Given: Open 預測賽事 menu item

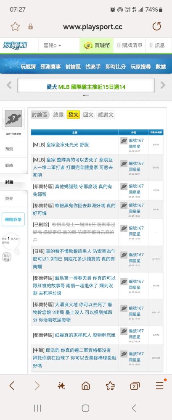Looking at the screenshot, I should pos(50,67).
